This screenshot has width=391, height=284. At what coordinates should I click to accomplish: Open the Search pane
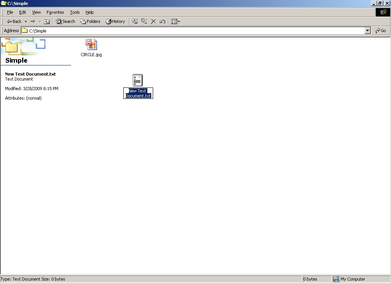(x=66, y=21)
